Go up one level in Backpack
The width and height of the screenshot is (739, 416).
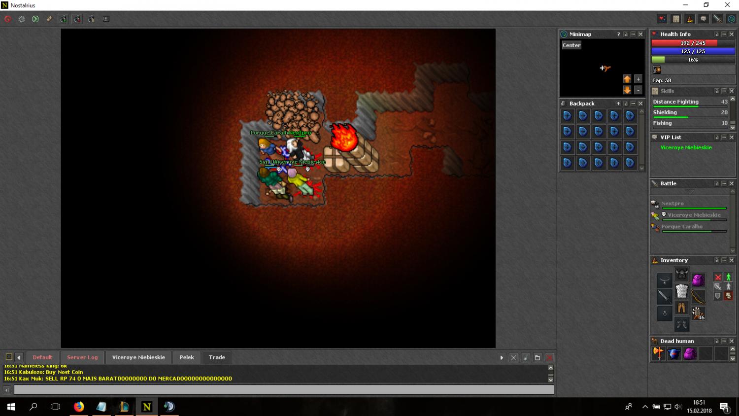pos(618,104)
